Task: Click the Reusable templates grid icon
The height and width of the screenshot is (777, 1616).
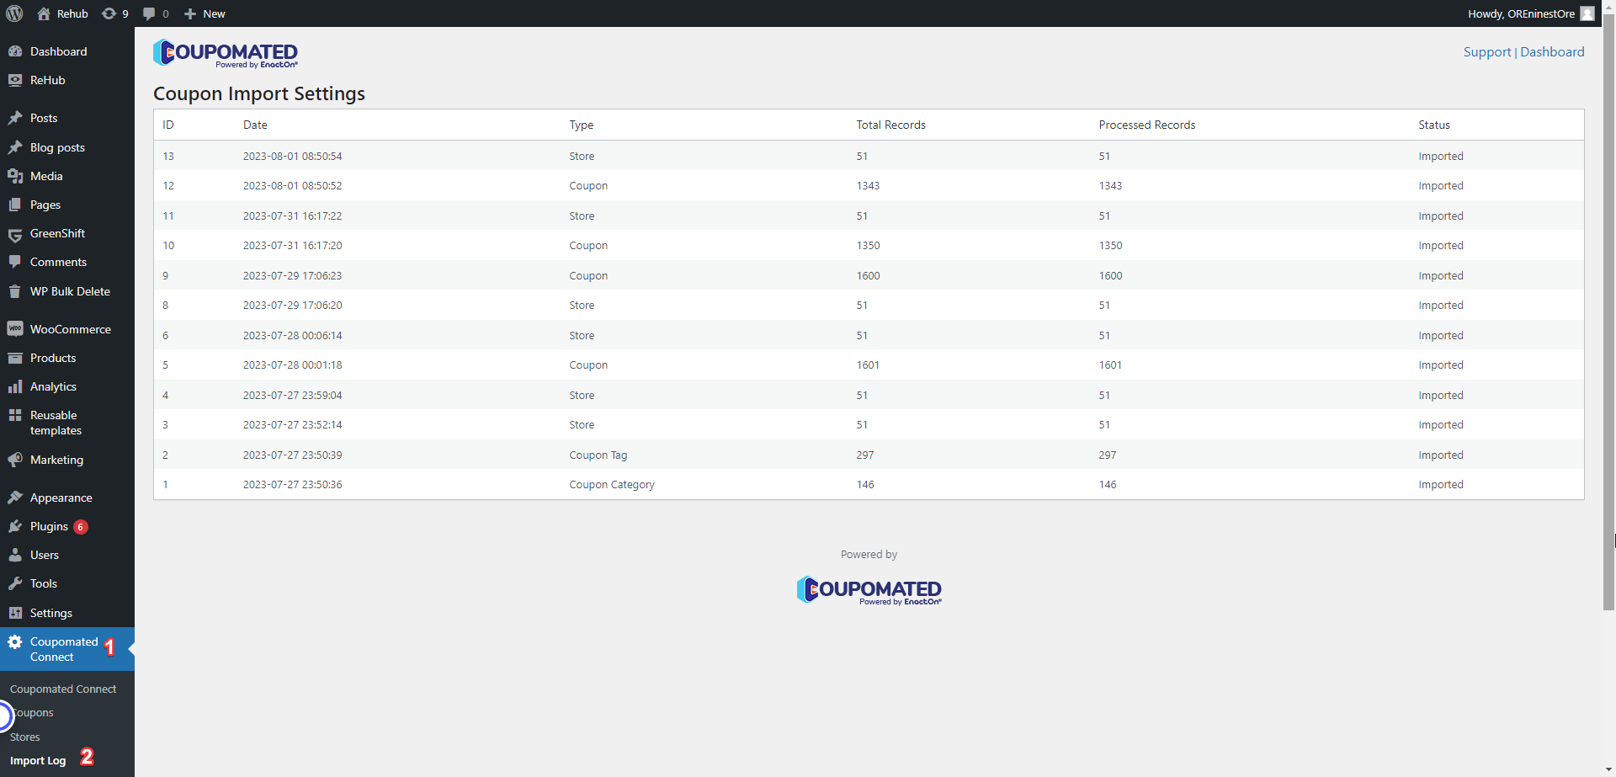Action: coord(15,415)
